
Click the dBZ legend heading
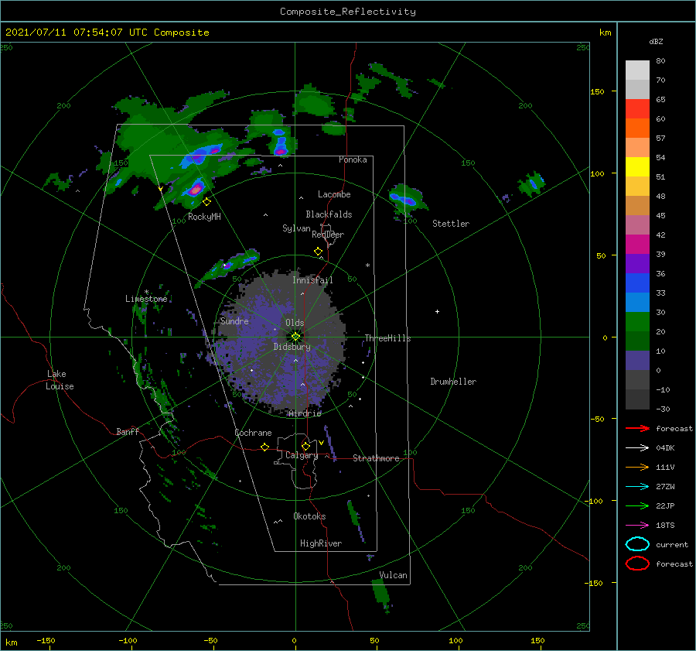[x=656, y=41]
